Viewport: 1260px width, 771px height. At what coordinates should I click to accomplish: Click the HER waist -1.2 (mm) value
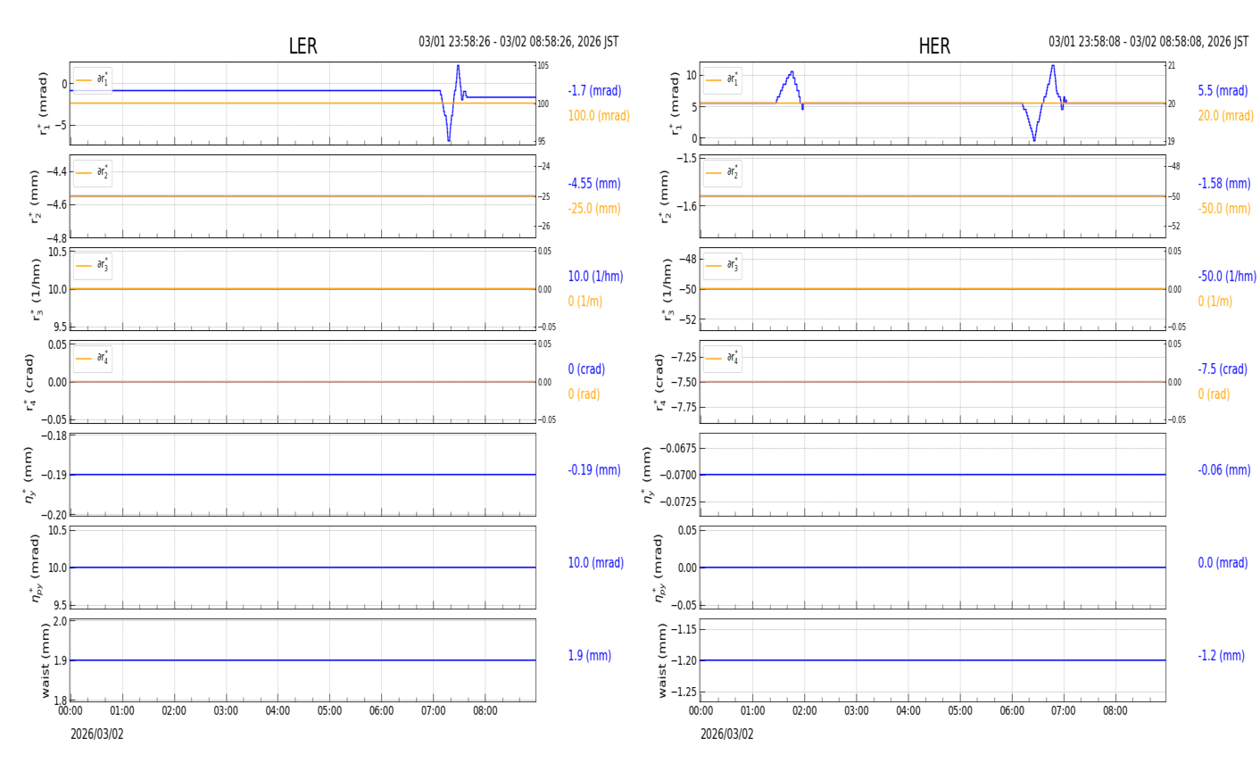click(1221, 656)
